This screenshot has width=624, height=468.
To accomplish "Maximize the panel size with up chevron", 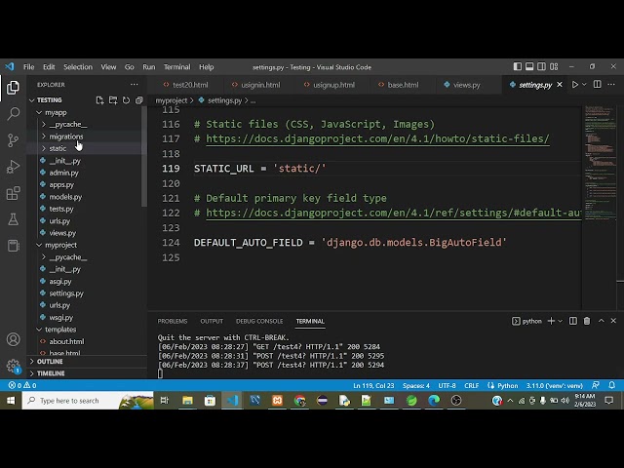I will (601, 321).
